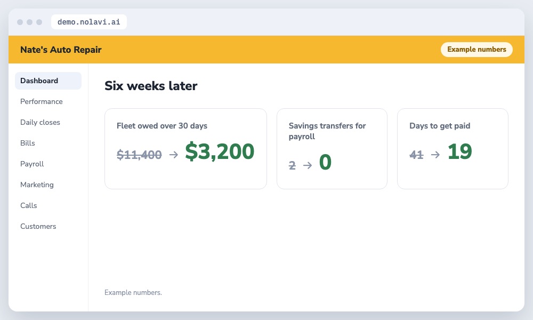Click the $3,200 value
Viewport: 533px width, 320px height.
point(220,151)
